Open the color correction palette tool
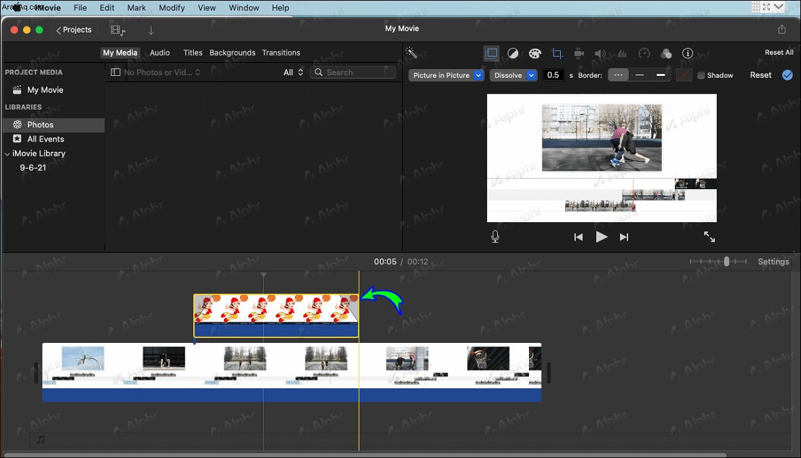 535,53
